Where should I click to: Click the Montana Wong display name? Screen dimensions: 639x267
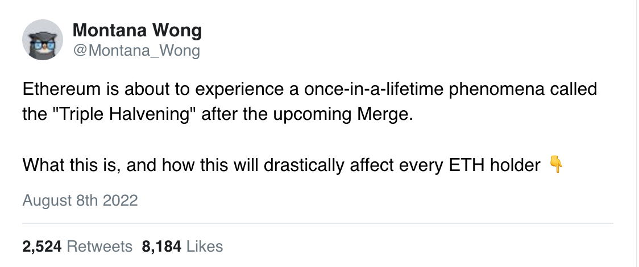137,31
